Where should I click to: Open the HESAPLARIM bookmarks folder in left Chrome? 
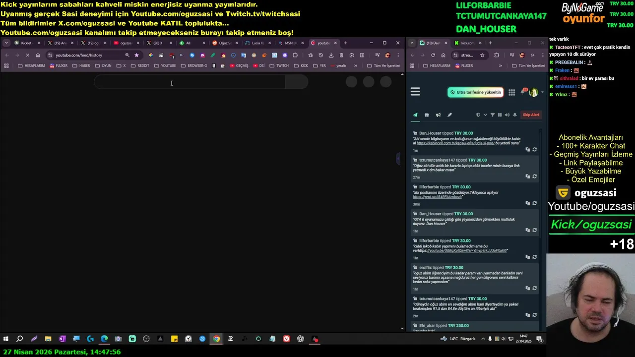point(31,65)
